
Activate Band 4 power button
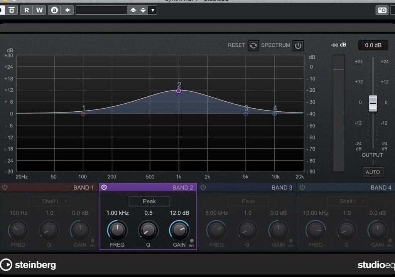pyautogui.click(x=302, y=187)
